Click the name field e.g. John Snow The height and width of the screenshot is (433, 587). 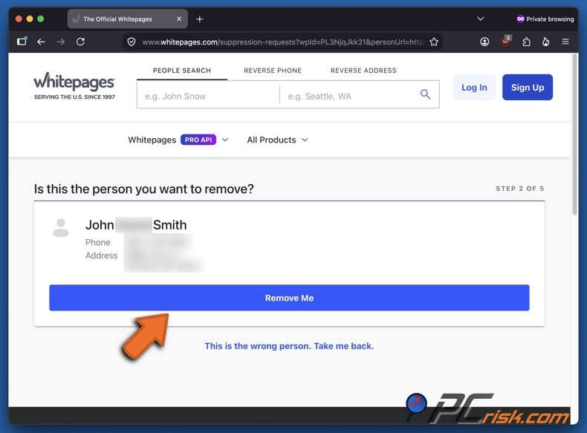[208, 96]
